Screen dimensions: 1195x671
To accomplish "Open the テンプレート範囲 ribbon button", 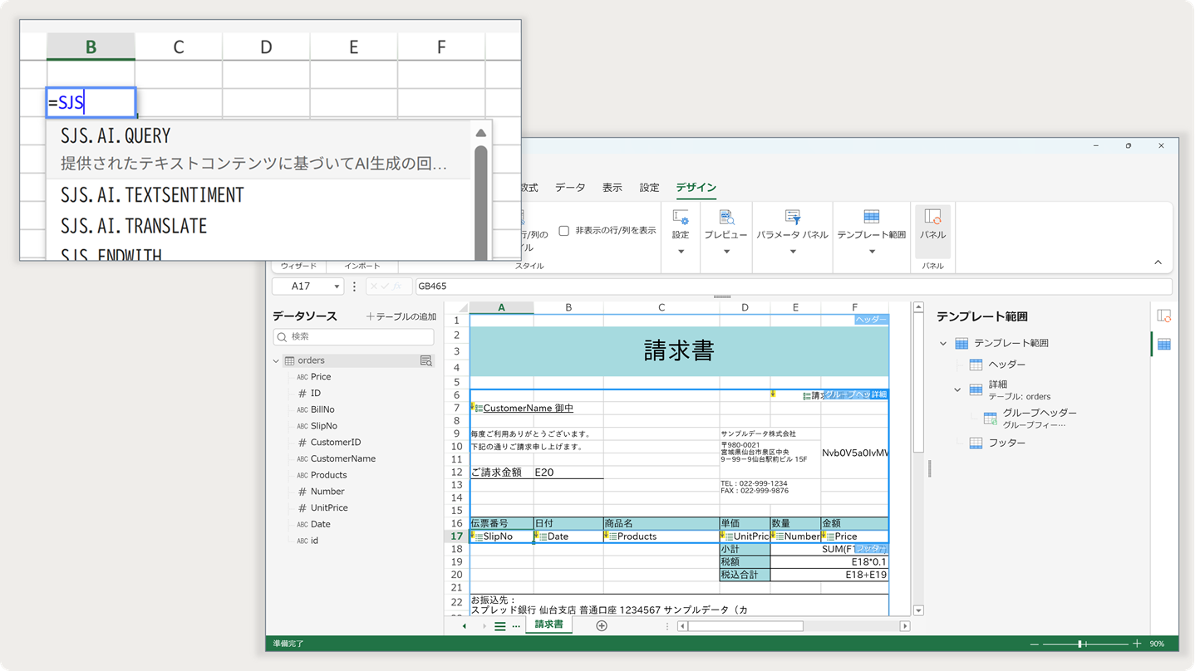I will [871, 225].
